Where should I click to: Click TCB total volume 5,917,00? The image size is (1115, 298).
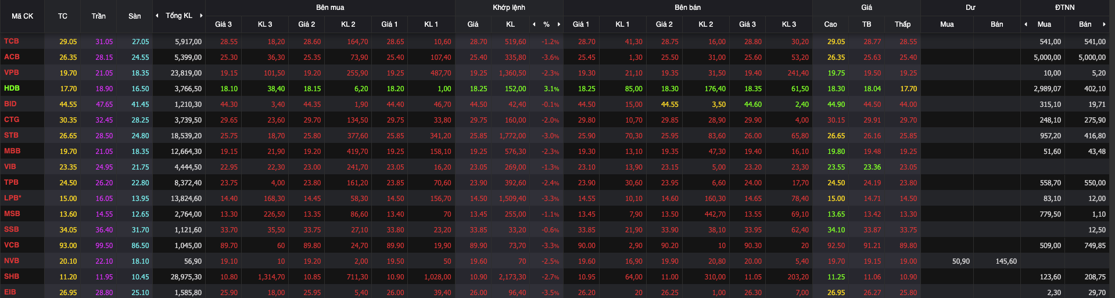point(188,42)
